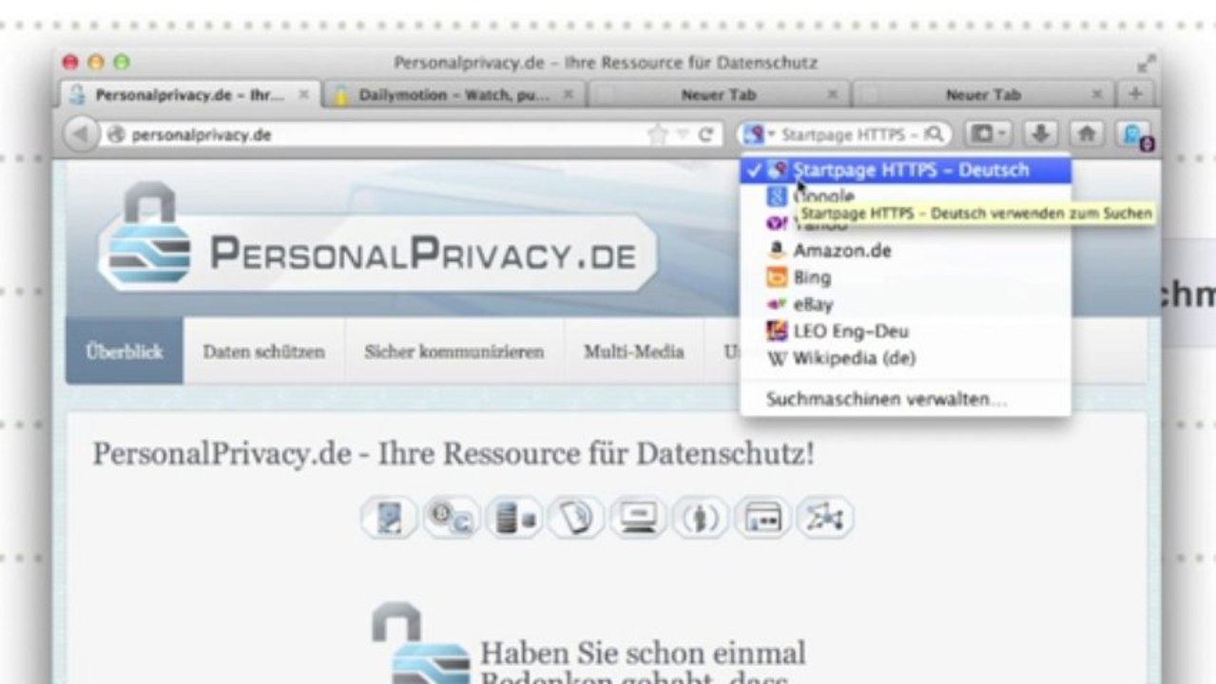Click the first round category icon
1216x684 pixels.
point(388,518)
